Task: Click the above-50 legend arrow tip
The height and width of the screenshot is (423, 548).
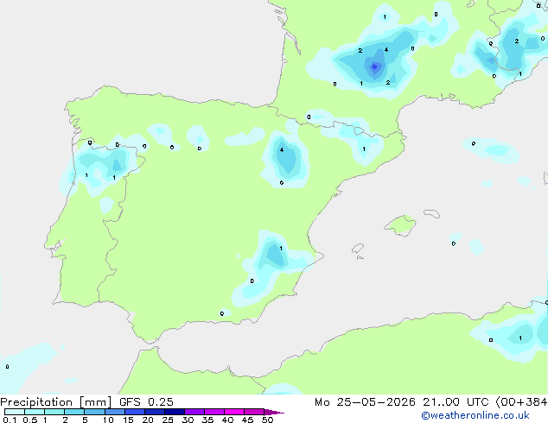Action: (274, 413)
